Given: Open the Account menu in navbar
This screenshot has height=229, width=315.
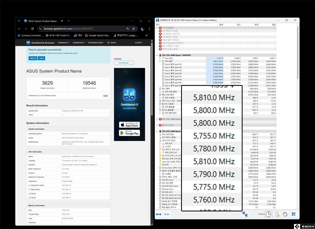Looking at the screenshot, I should click(x=139, y=43).
